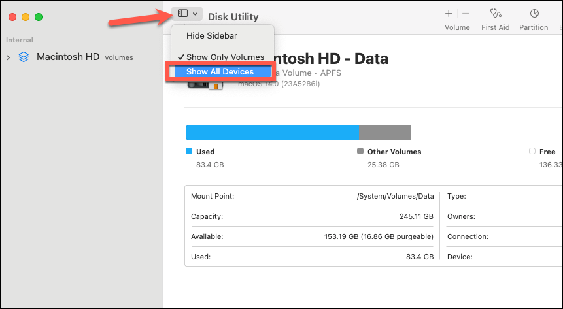Viewport: 563px width, 309px height.
Task: Click the 245.11 GB capacity value
Action: coord(417,216)
